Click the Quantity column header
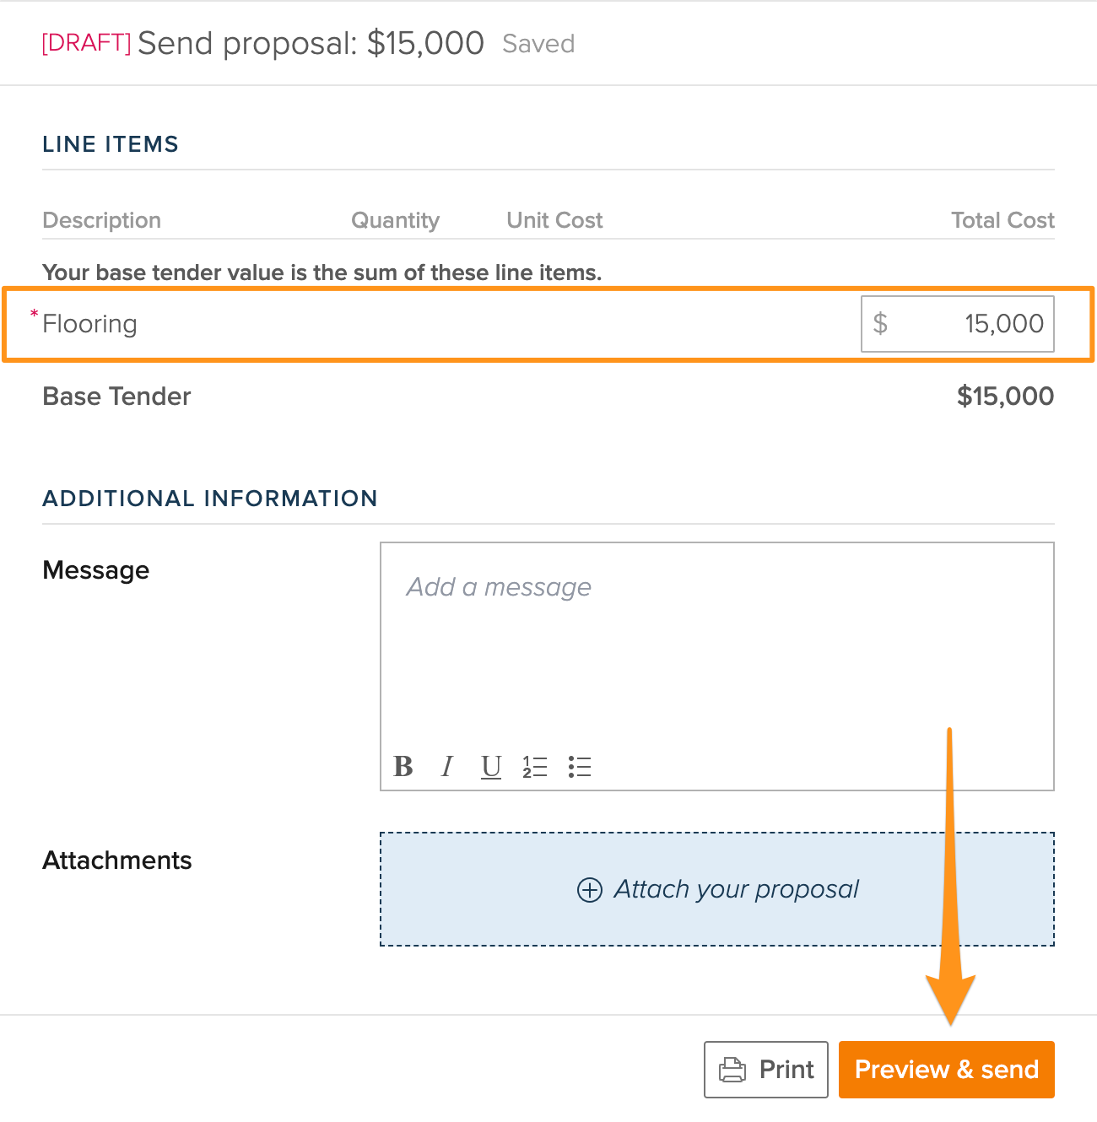The image size is (1097, 1122). (395, 220)
